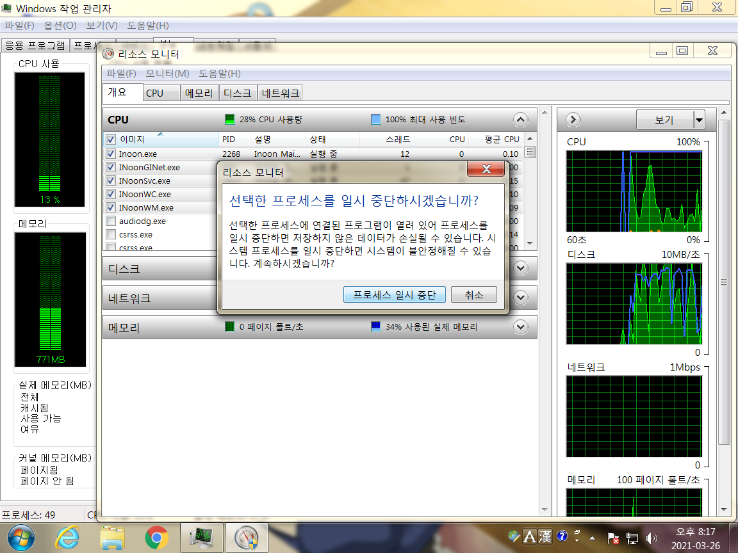Open Action Center flag tray icon
Image resolution: width=738 pixels, height=553 pixels.
coord(613,538)
